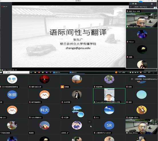This screenshot has height=141, width=158.
Task: Select the first view layout icon in floating toolbar
Action: 131,4
